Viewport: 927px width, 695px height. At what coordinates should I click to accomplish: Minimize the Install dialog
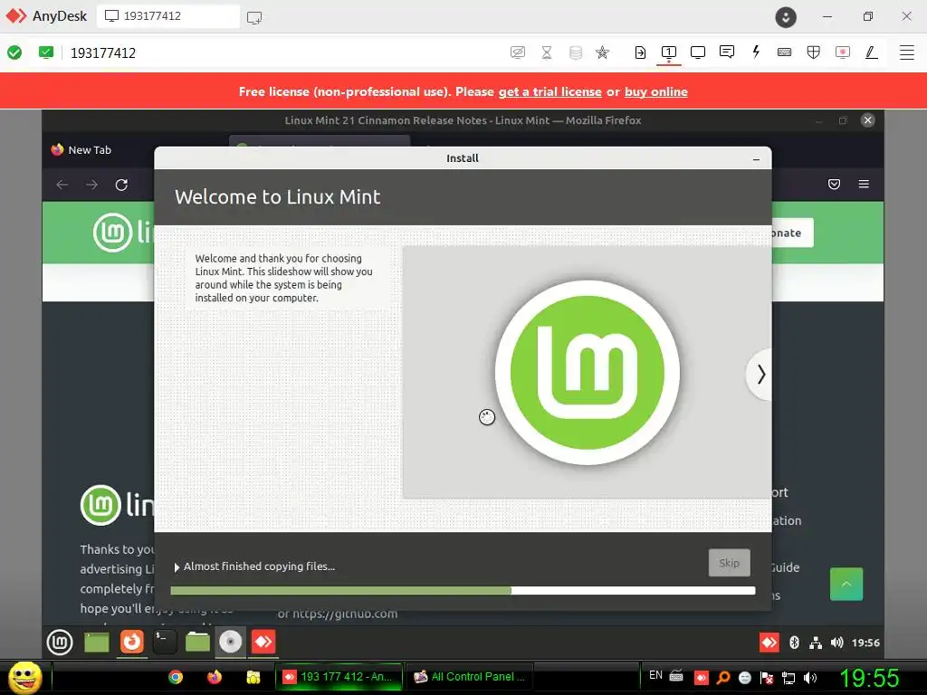[756, 159]
